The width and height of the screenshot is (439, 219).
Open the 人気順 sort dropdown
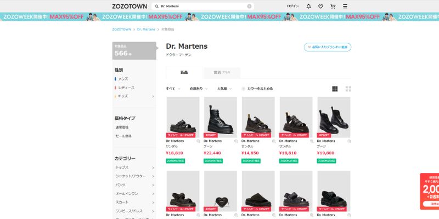click(224, 89)
